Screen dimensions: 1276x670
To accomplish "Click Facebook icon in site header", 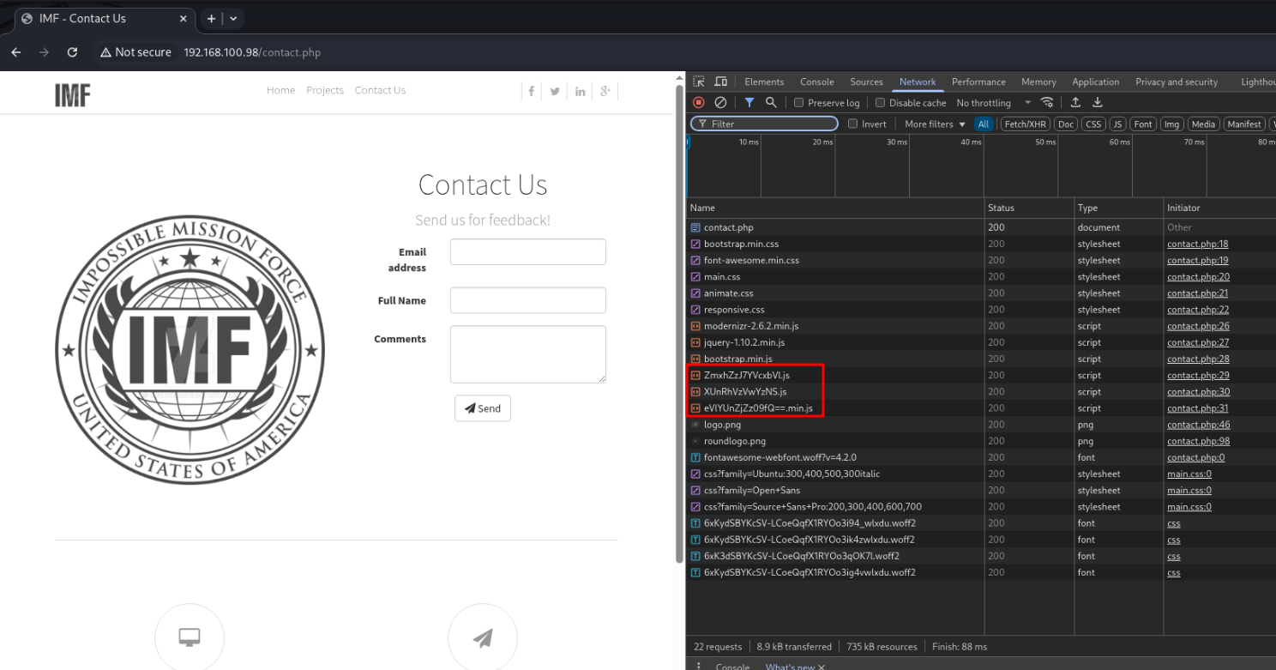I will click(532, 92).
